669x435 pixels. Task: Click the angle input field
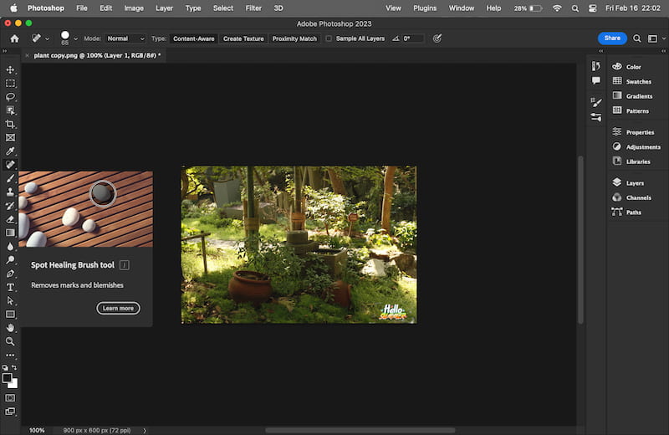point(412,38)
